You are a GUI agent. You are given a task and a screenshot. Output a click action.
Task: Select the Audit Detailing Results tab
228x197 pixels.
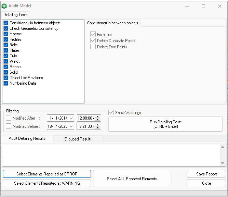(27, 138)
